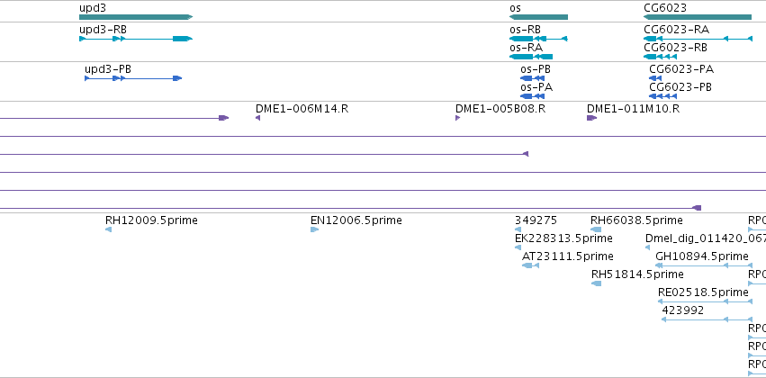The width and height of the screenshot is (766, 378).
Task: Click the CG6023-PA protein glyph
Action: pyautogui.click(x=655, y=78)
